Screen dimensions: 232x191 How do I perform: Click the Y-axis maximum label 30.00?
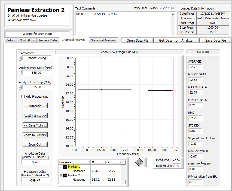click(69, 58)
